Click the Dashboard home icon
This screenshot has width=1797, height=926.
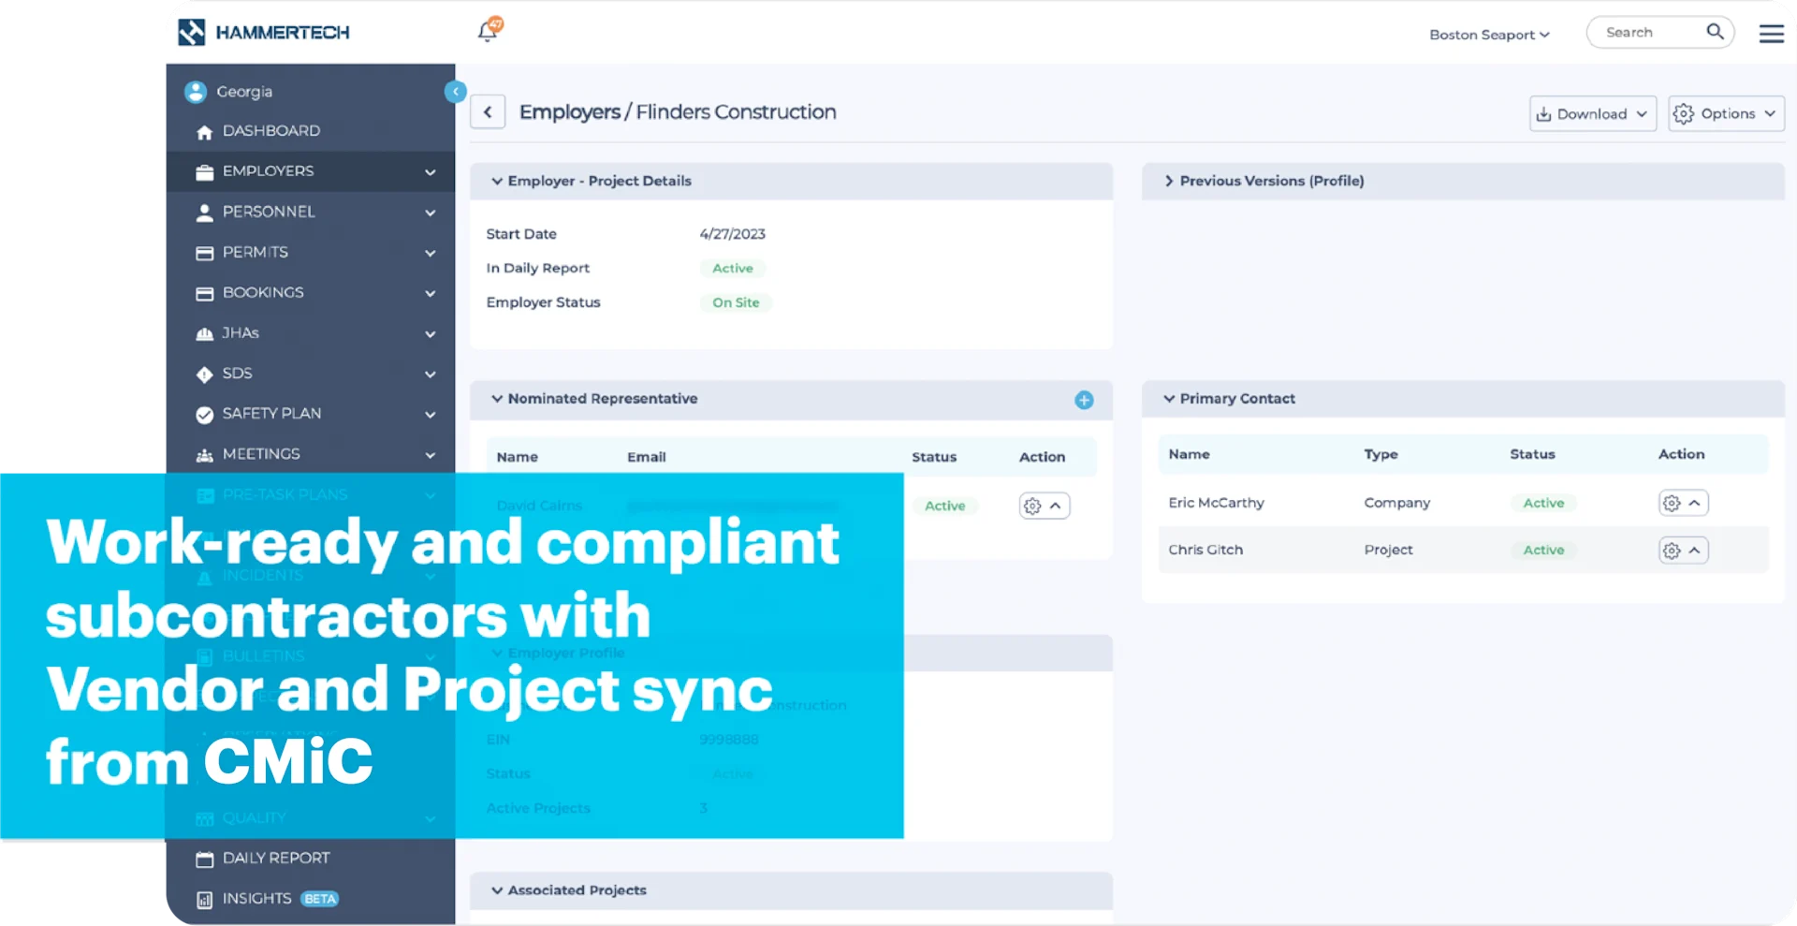(205, 132)
